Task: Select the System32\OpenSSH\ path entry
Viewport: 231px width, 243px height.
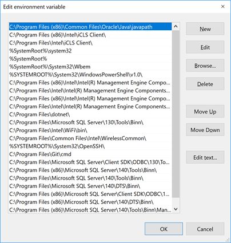Action: 90,146
